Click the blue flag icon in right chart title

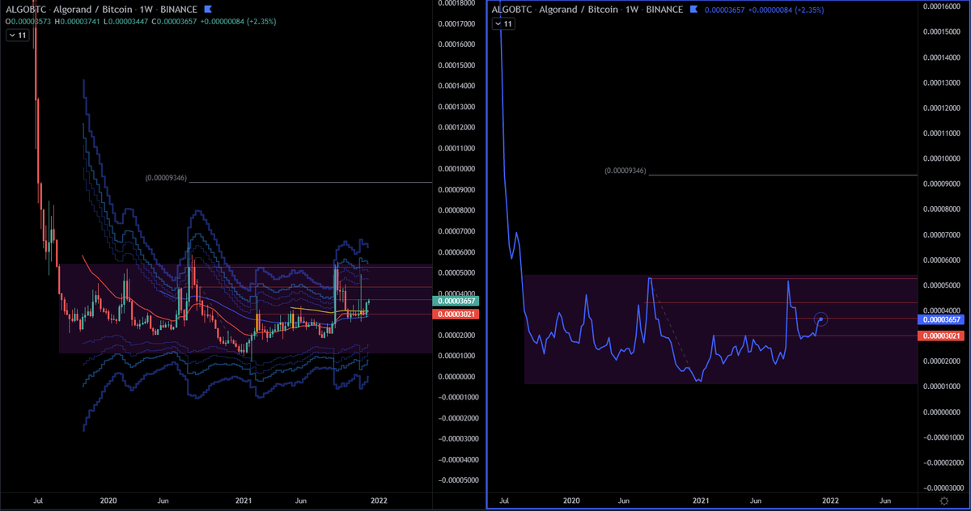point(693,10)
